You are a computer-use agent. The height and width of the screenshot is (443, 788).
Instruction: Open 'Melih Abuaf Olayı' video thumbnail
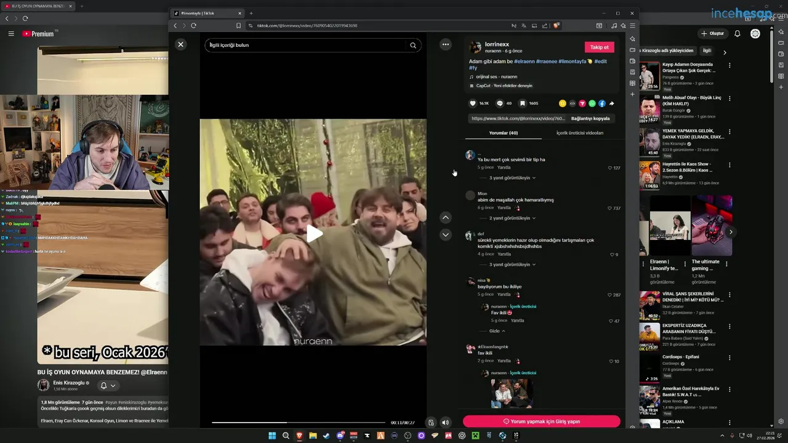pos(649,110)
